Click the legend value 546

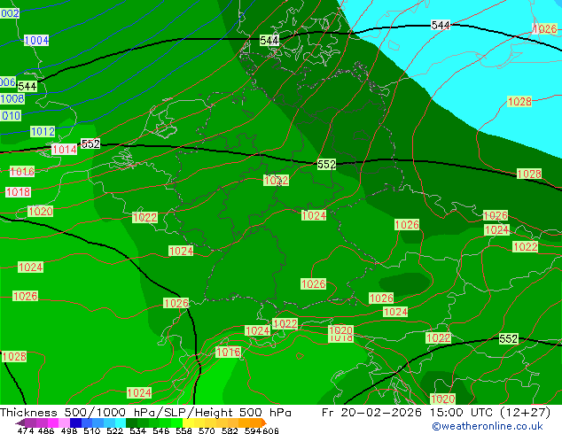pyautogui.click(x=161, y=430)
